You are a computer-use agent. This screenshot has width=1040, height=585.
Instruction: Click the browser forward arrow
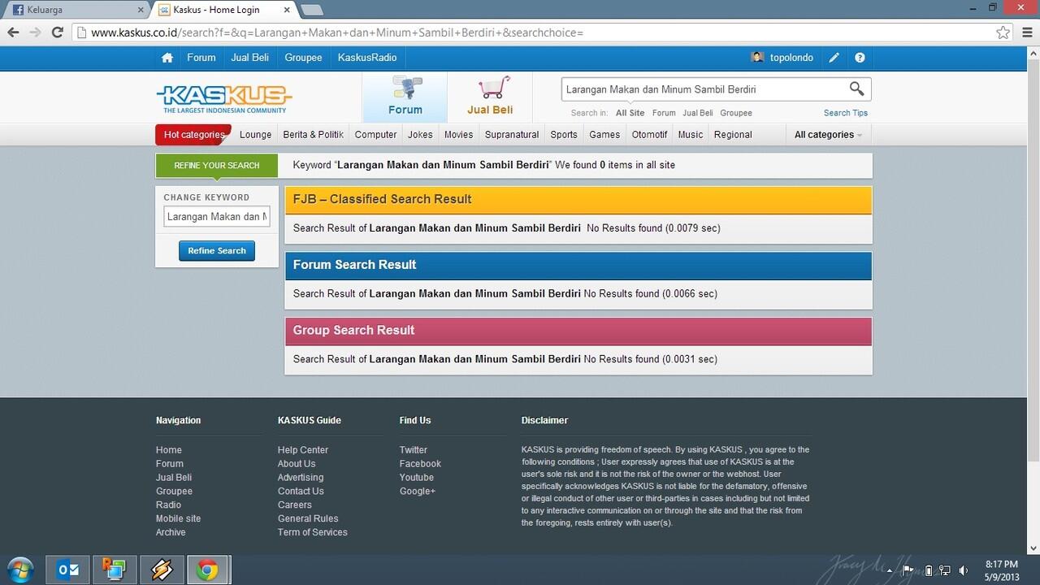click(35, 32)
